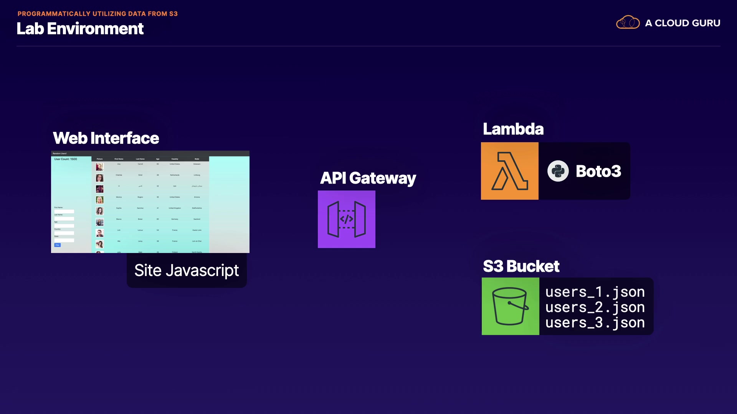Click the First Name input field

64,211
